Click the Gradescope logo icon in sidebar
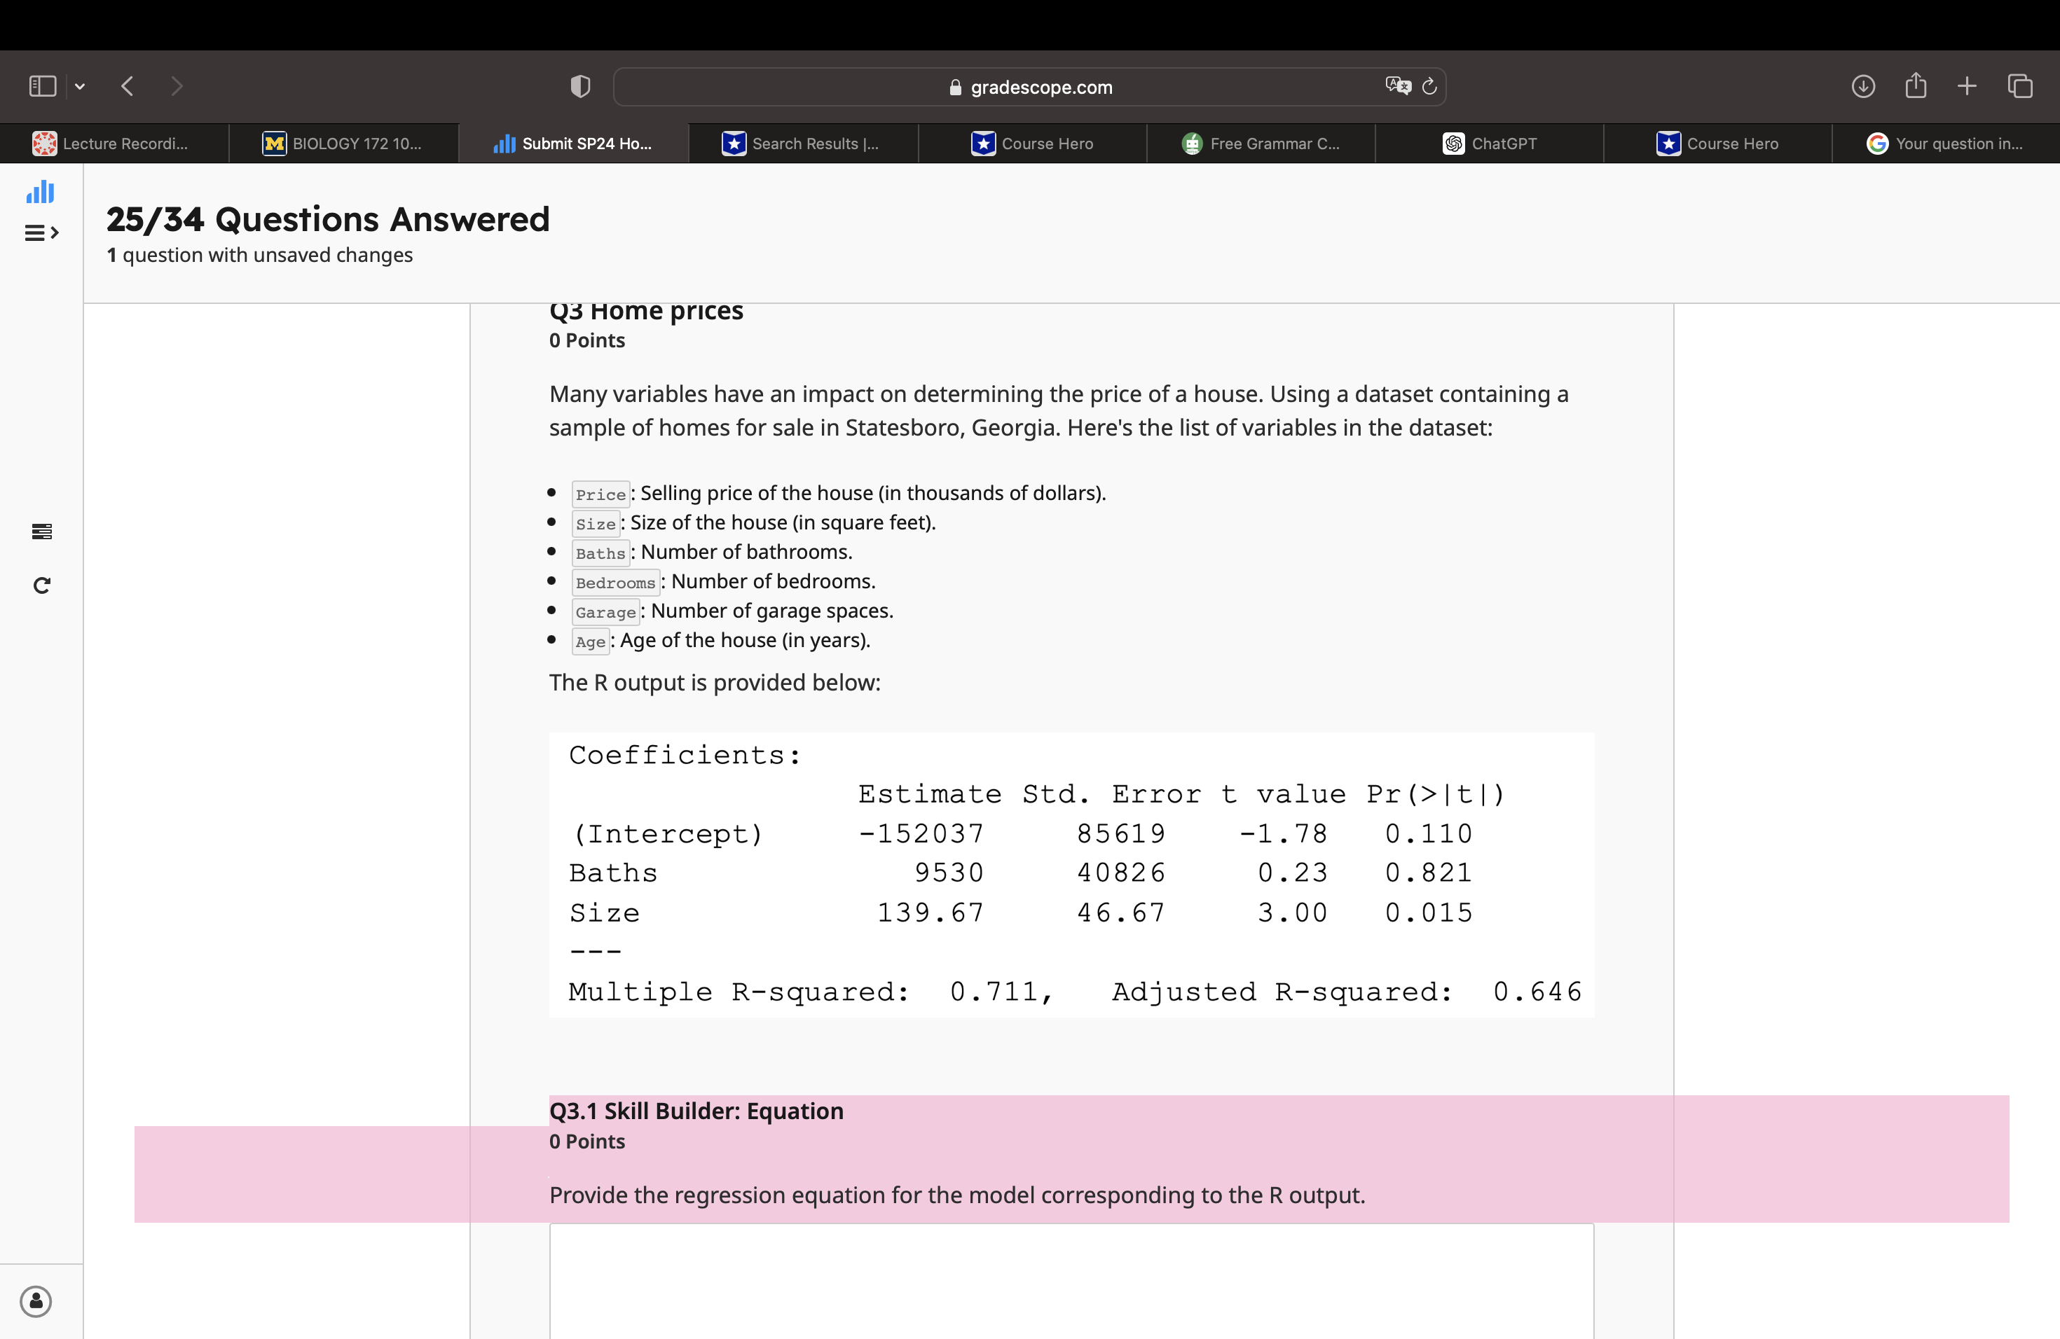Viewport: 2060px width, 1339px height. click(40, 192)
